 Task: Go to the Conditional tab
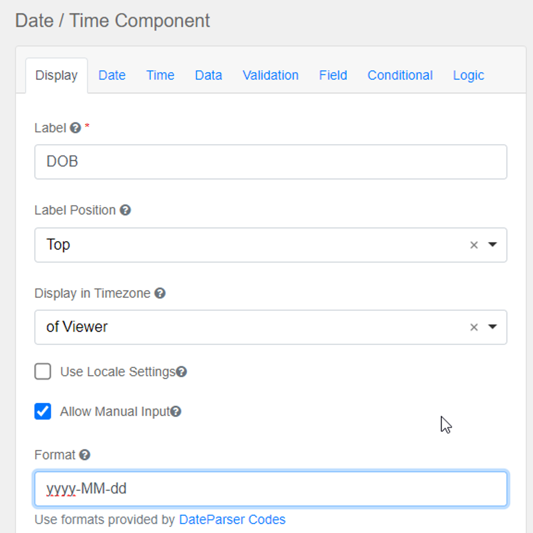click(x=400, y=76)
